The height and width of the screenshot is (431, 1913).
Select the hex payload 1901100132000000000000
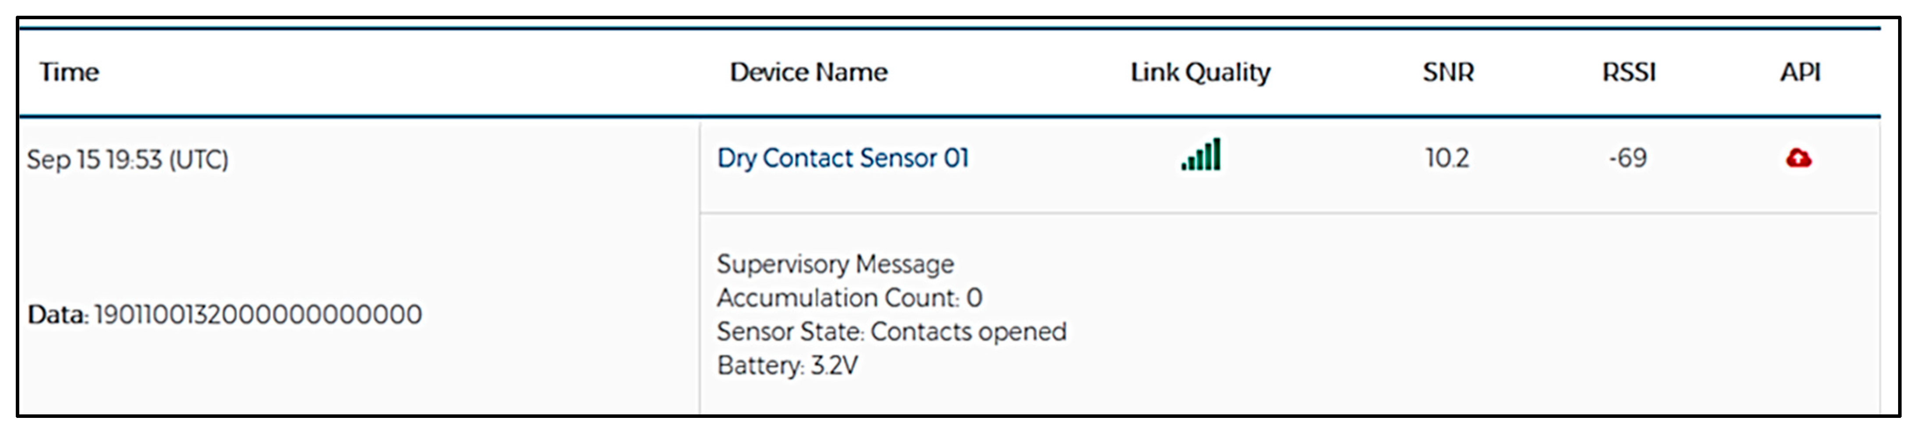[258, 315]
